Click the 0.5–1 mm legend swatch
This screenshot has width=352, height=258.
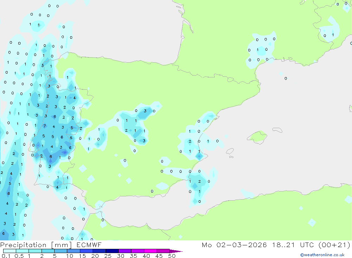point(23,251)
